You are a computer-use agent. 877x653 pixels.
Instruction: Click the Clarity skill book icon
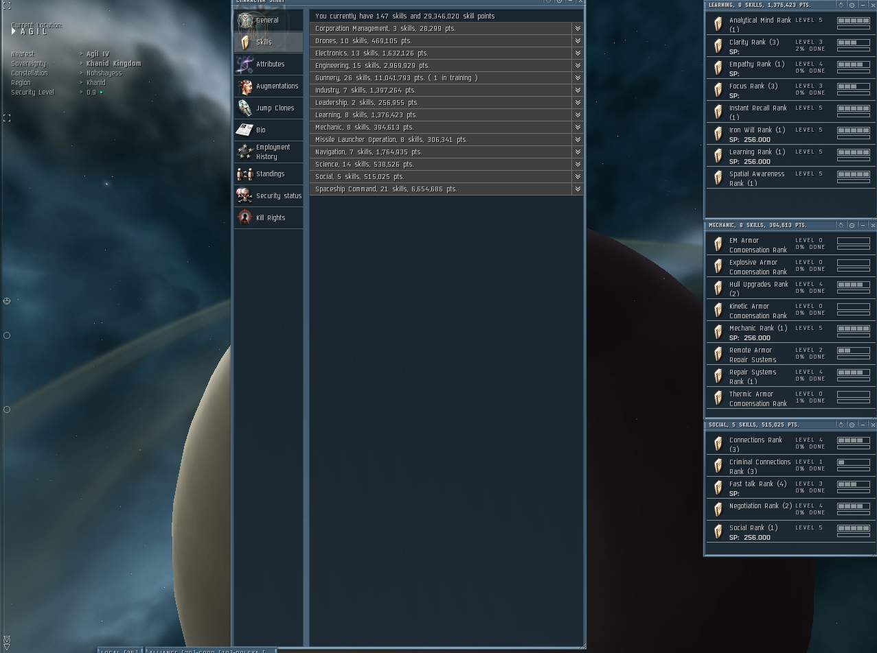tap(718, 46)
